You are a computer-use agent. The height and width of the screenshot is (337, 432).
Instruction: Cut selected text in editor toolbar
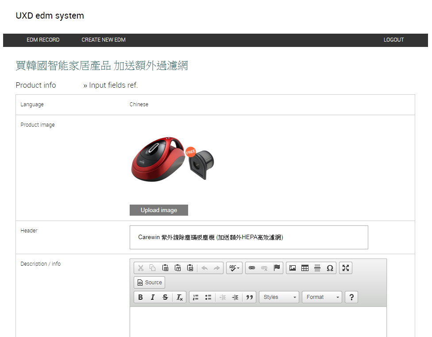click(140, 268)
